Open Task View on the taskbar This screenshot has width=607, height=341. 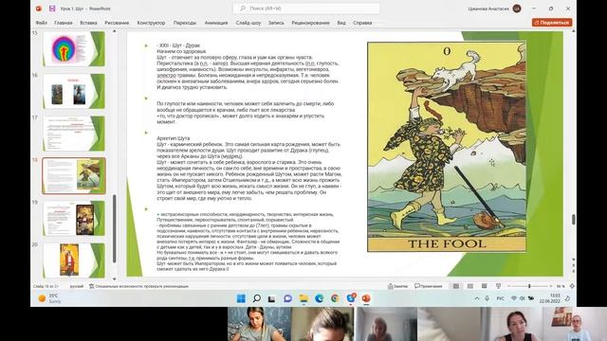coord(272,298)
